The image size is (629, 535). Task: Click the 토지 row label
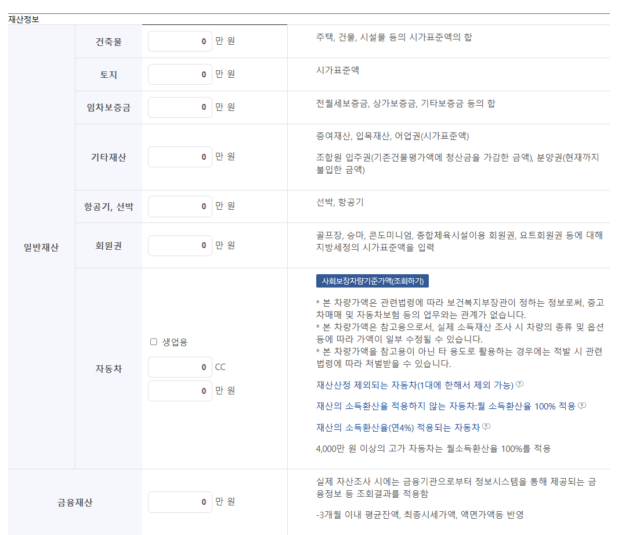[x=109, y=75]
